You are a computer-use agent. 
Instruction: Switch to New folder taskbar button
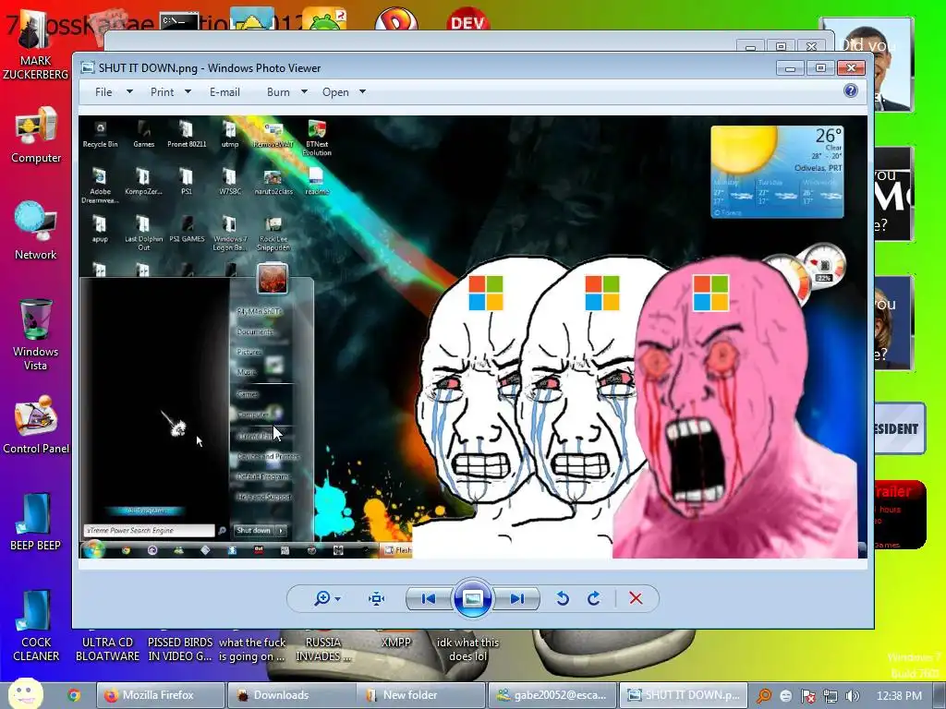(421, 695)
